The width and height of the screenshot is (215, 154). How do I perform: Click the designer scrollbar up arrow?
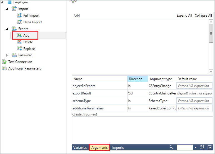[x=211, y=22]
